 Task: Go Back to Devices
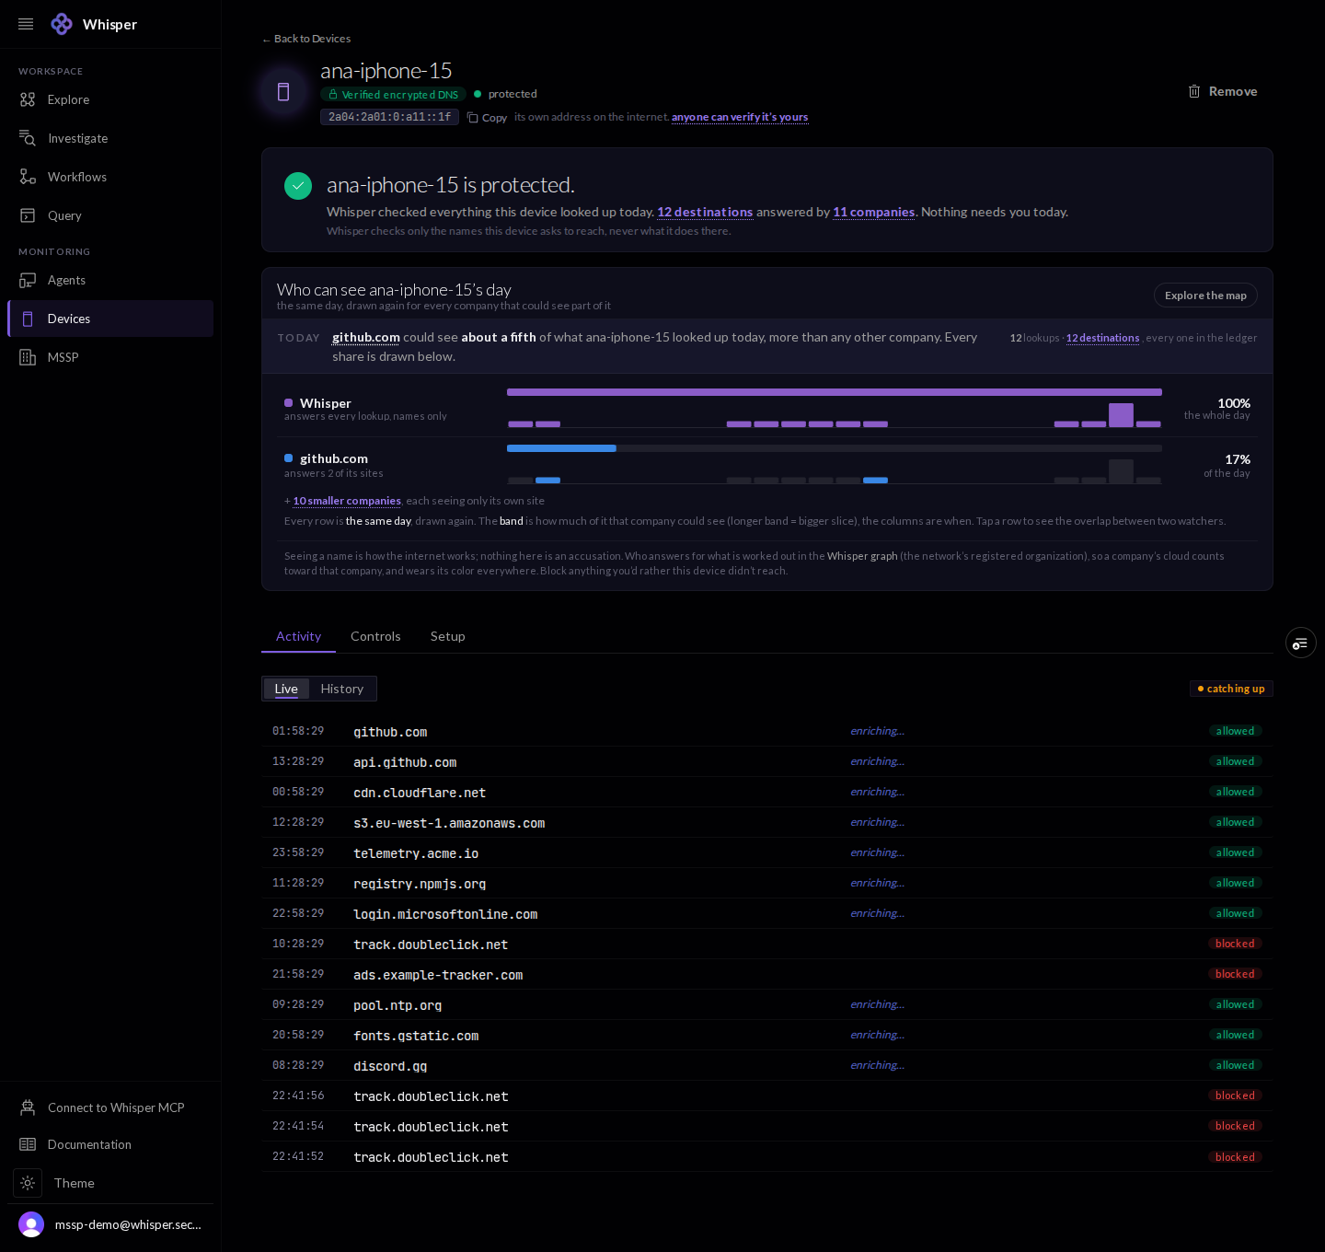[306, 39]
